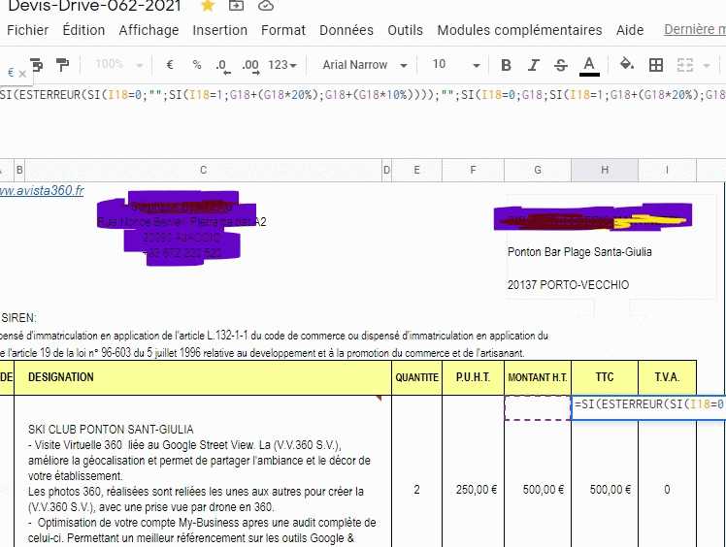Select column G header

click(x=538, y=171)
